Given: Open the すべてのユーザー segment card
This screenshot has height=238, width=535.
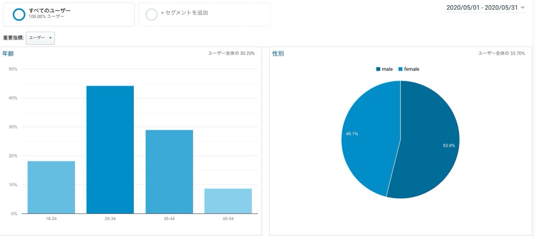Looking at the screenshot, I should coord(69,14).
